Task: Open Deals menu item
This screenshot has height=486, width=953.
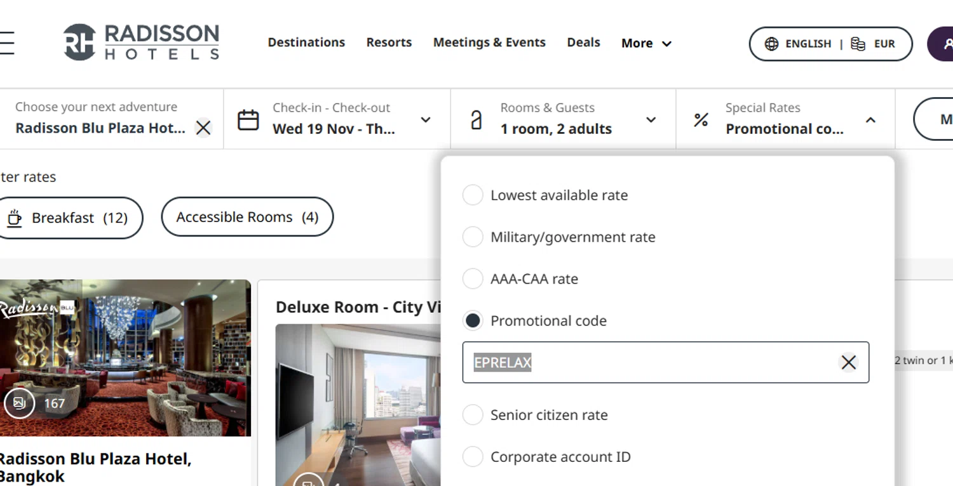Action: [x=583, y=43]
